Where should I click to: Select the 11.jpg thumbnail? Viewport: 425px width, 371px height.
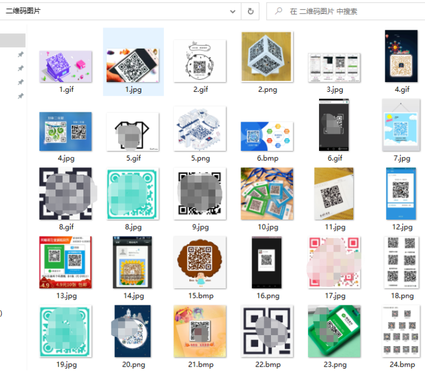pyautogui.click(x=334, y=193)
